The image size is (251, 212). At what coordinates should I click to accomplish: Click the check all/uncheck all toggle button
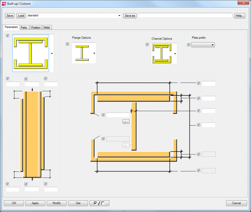click(x=99, y=203)
